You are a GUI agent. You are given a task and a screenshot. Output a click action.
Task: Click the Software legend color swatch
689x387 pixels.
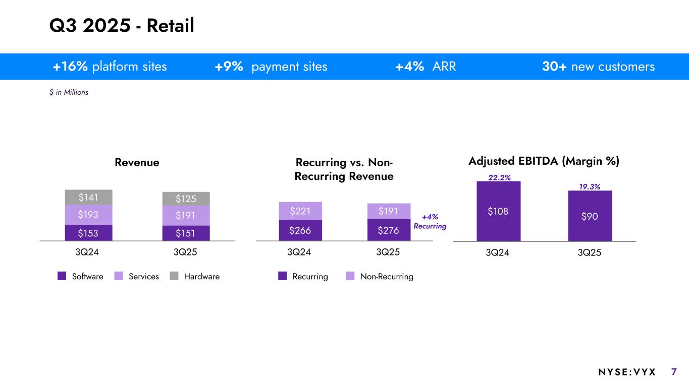(x=62, y=276)
